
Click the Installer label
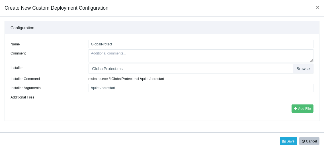[x=17, y=68]
